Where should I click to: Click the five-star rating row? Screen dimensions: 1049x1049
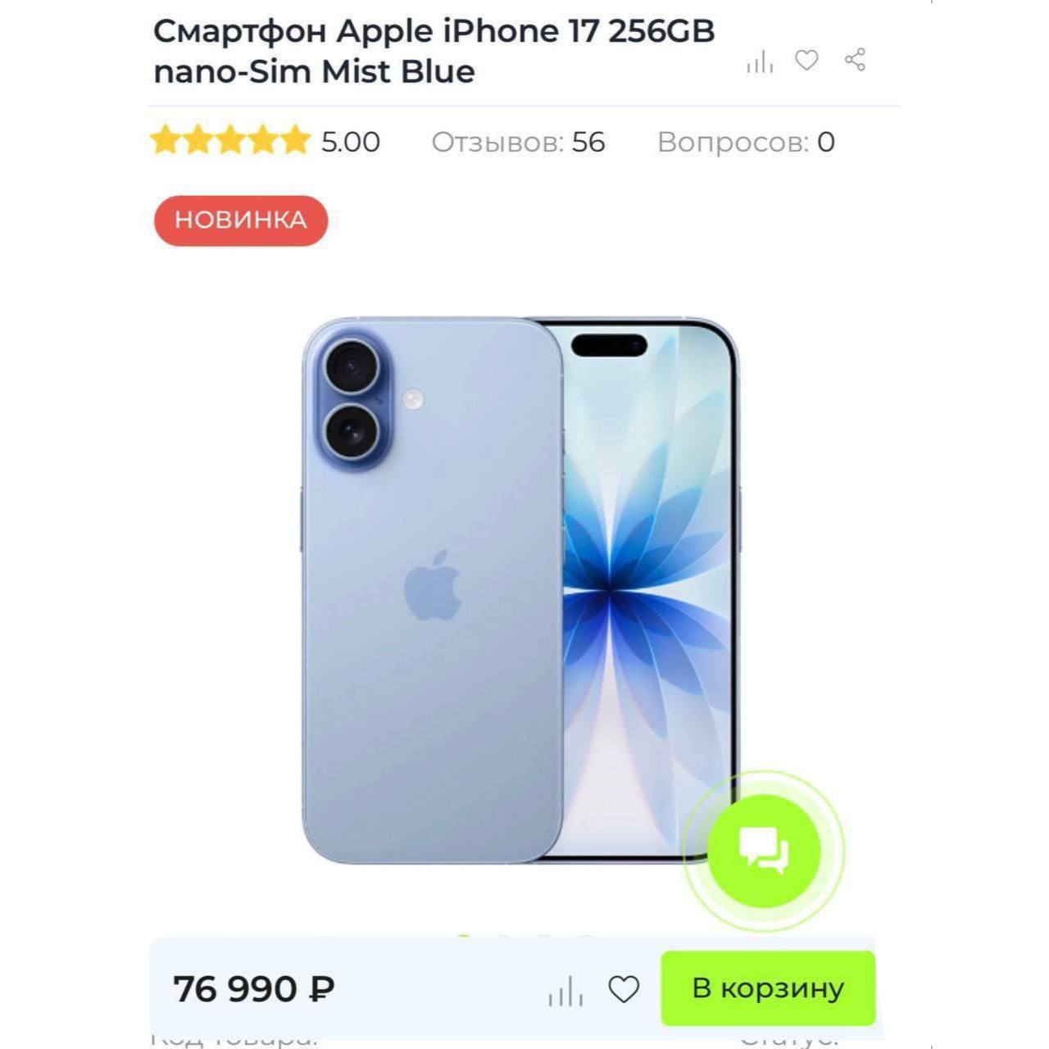pos(230,141)
